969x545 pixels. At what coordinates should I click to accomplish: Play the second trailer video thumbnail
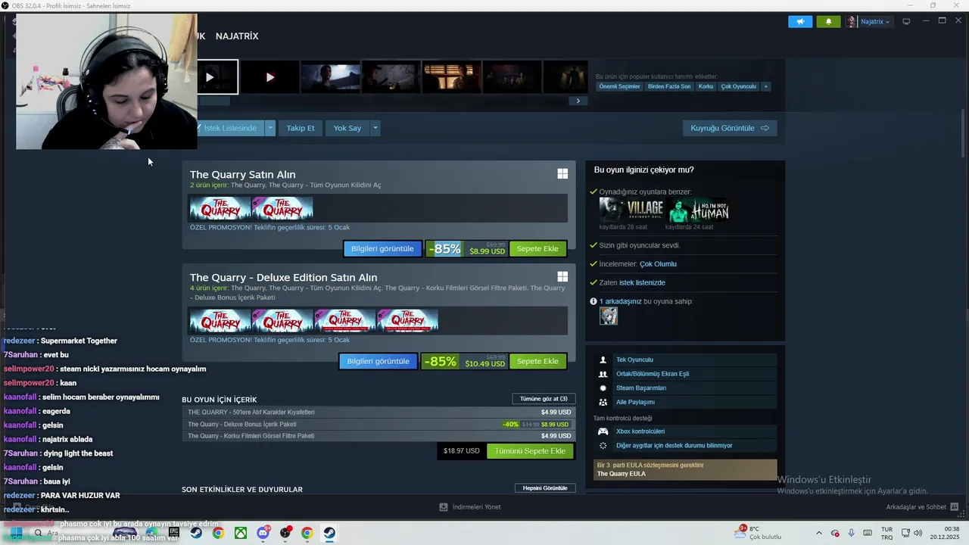tap(270, 77)
